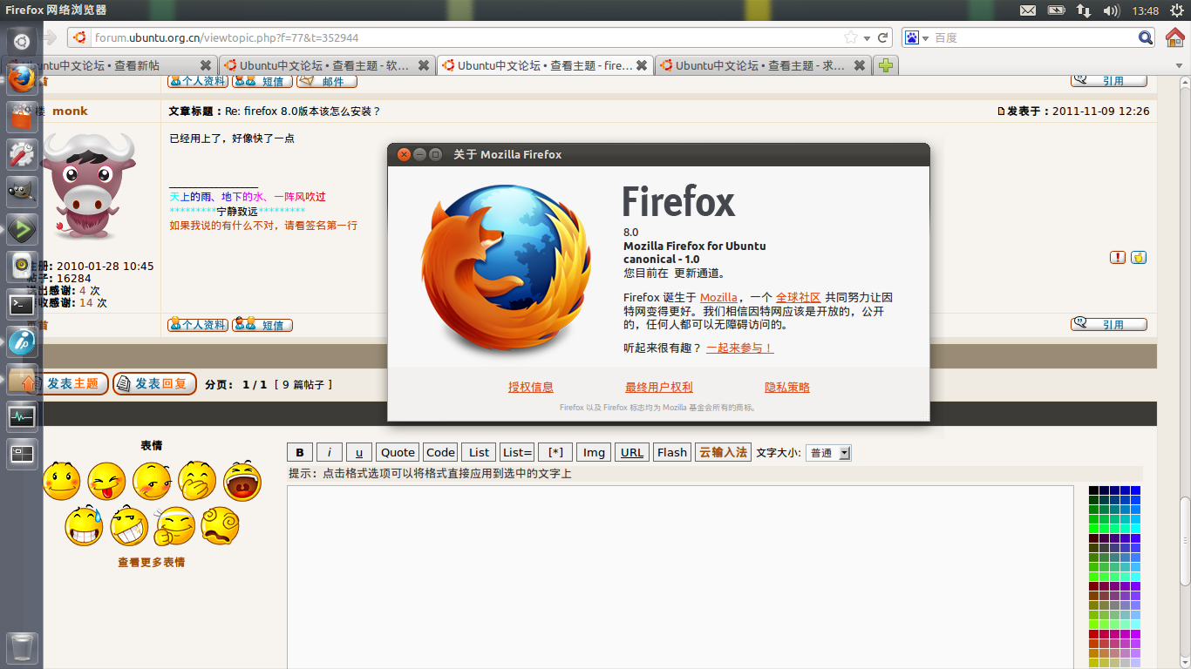This screenshot has width=1191, height=669.
Task: Go to the Firefox home page icon
Action: click(1174, 37)
